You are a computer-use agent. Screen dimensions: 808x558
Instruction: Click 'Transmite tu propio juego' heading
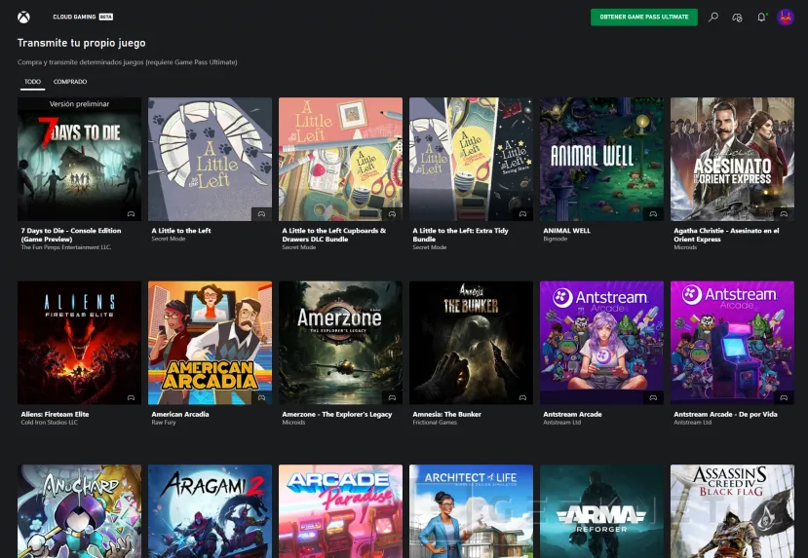pos(82,43)
